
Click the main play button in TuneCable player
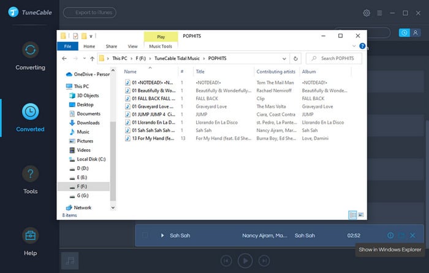pyautogui.click(x=245, y=261)
